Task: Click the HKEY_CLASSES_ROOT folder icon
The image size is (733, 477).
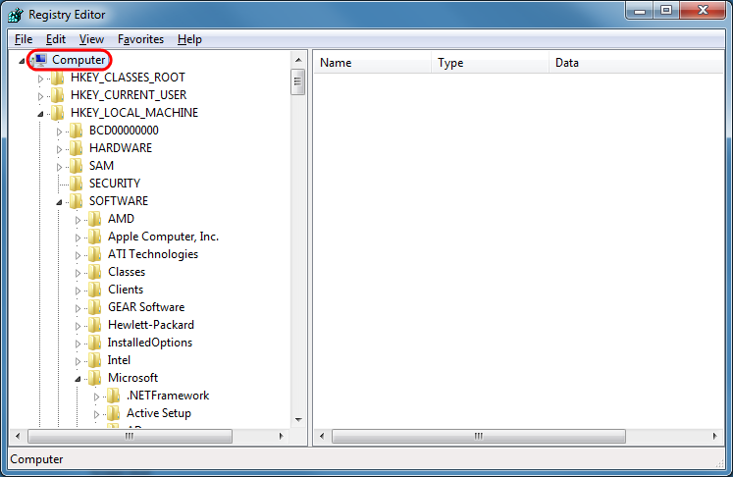Action: (58, 78)
